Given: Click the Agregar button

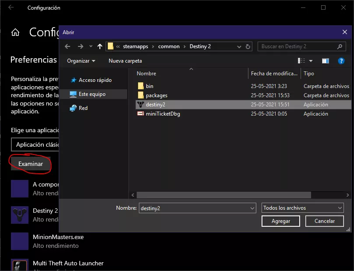Looking at the screenshot, I should (281, 221).
